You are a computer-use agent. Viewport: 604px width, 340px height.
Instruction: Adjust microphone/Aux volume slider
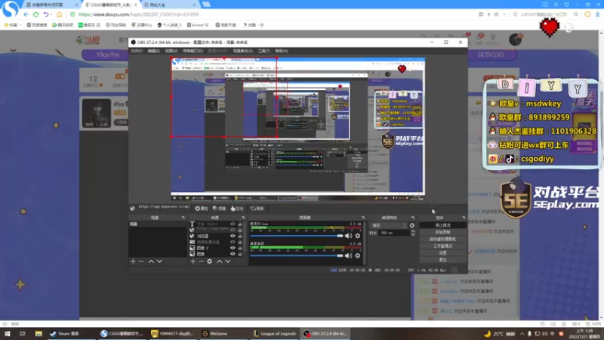pyautogui.click(x=296, y=236)
